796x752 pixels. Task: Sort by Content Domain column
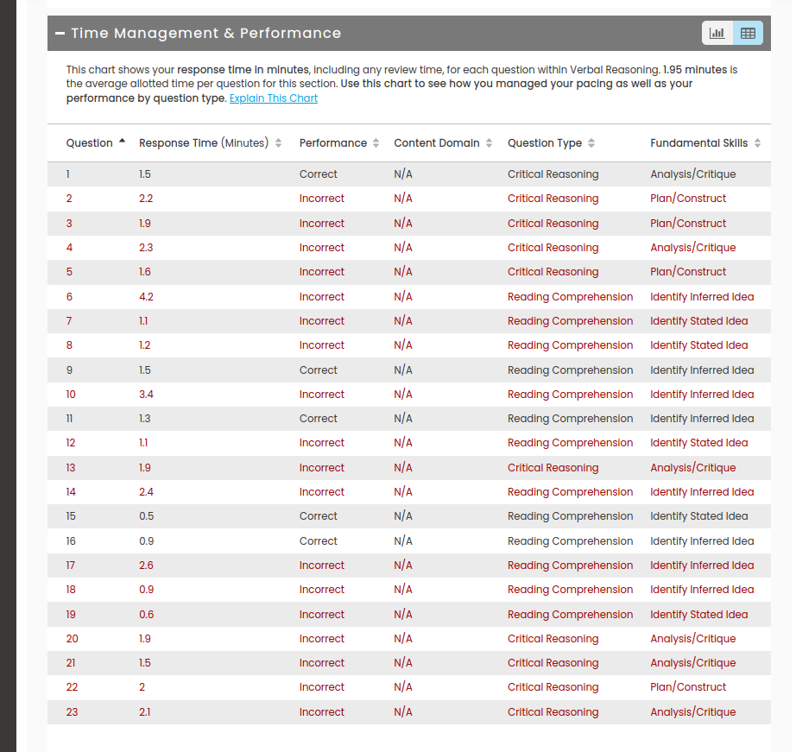point(490,143)
